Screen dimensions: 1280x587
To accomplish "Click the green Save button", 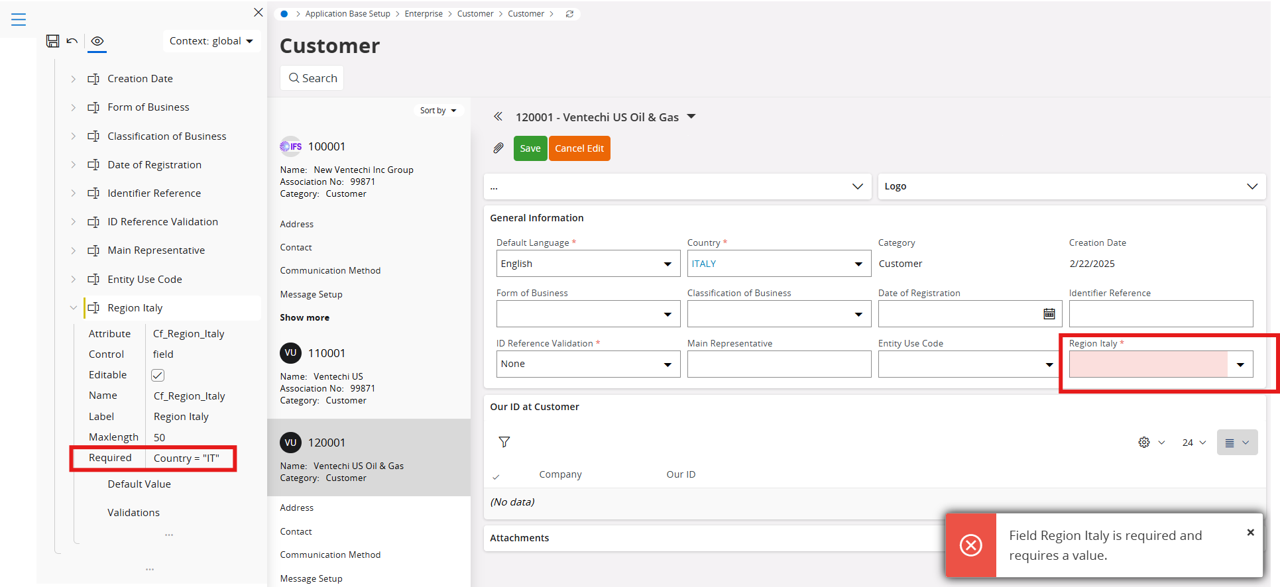I will (x=530, y=148).
